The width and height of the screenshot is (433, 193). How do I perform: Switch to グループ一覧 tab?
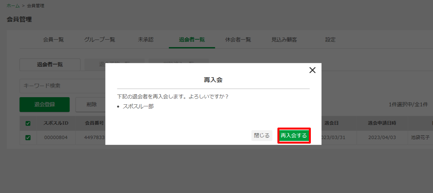(100, 40)
